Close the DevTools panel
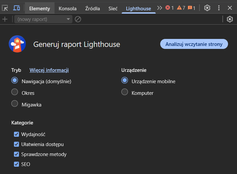Image resolution: width=237 pixels, height=174 pixels. [x=230, y=8]
